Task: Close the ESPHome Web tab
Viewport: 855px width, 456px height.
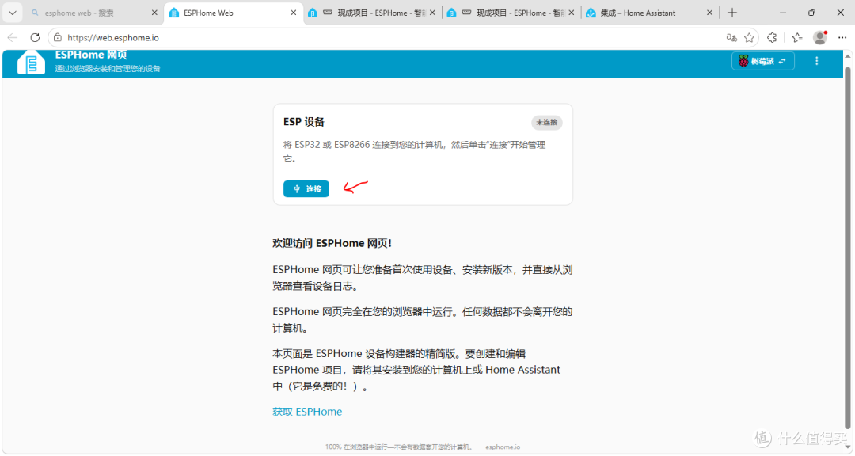Action: pyautogui.click(x=294, y=13)
